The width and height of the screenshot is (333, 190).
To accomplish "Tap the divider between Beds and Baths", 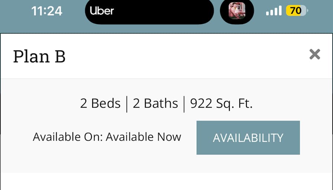I will pyautogui.click(x=127, y=104).
